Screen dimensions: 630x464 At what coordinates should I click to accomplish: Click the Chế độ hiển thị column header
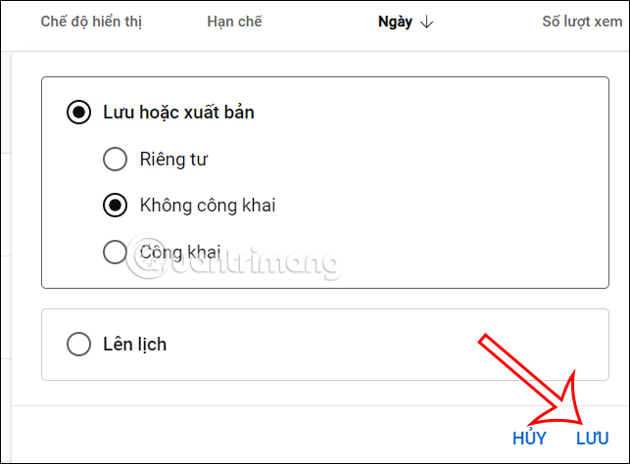(x=91, y=22)
